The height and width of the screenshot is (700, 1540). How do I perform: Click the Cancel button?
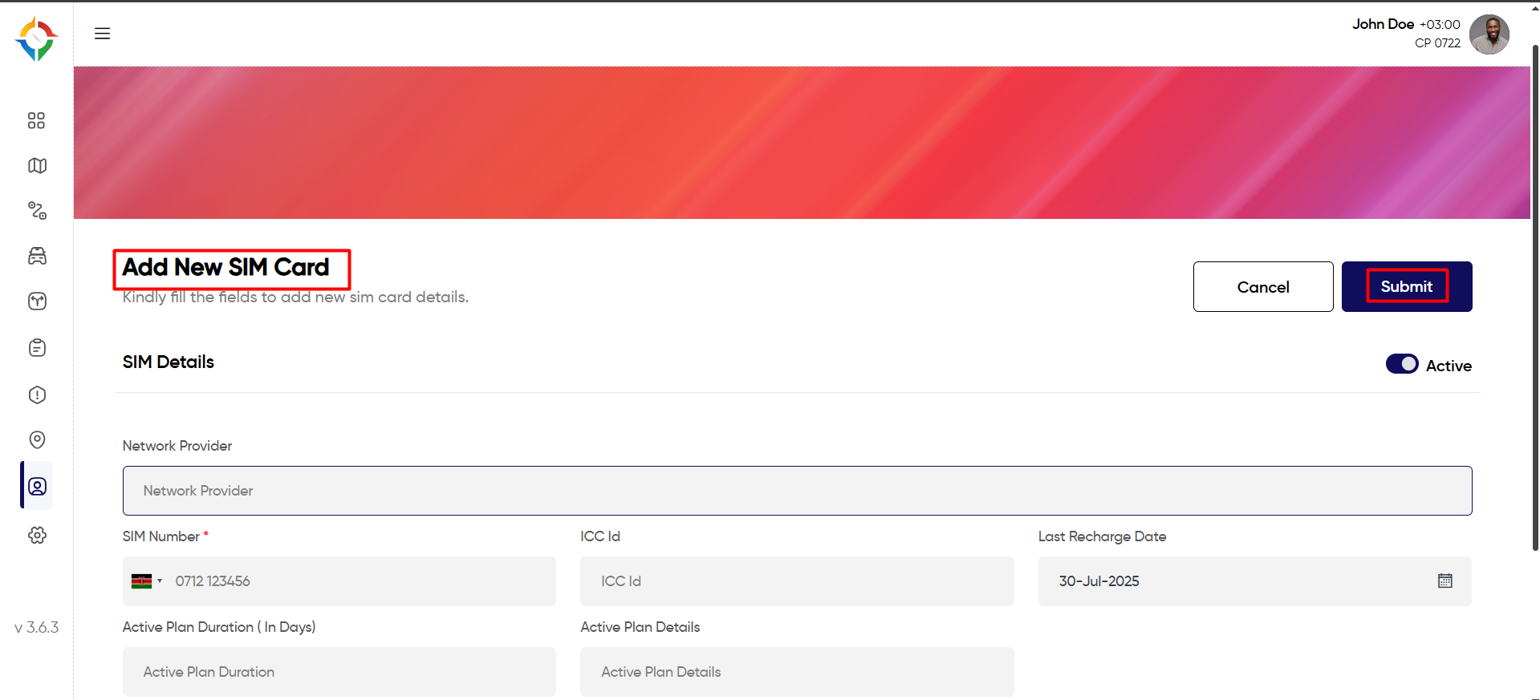pos(1262,286)
